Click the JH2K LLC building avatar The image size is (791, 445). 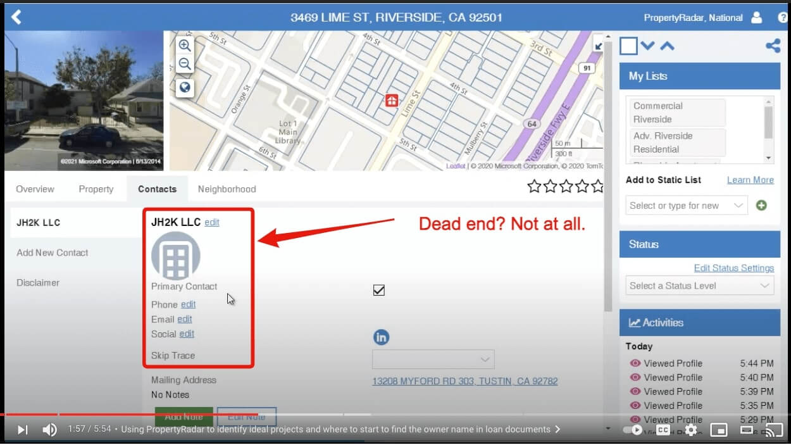(x=176, y=256)
